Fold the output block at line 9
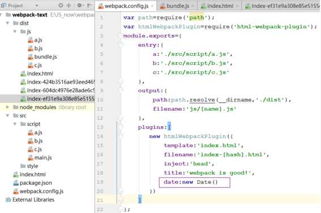321x213 pixels. (x=120, y=90)
